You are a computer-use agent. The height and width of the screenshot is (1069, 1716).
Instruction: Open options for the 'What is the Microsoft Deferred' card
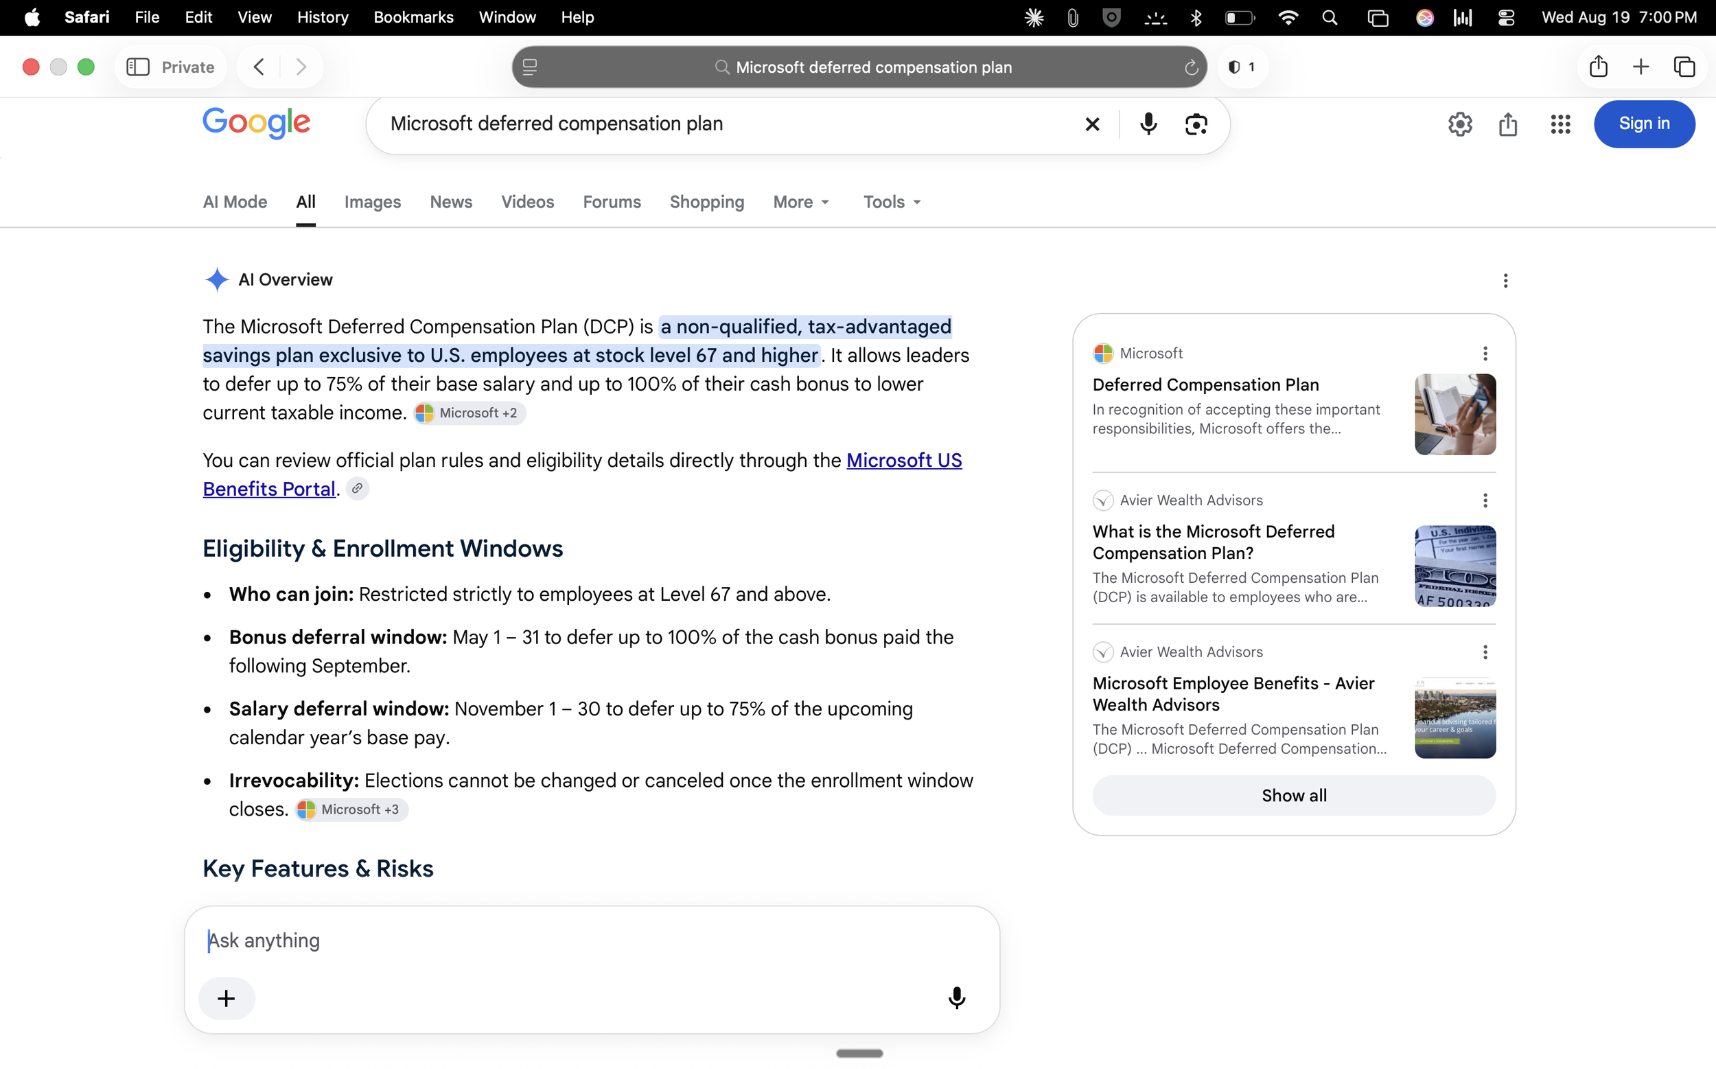pyautogui.click(x=1485, y=501)
